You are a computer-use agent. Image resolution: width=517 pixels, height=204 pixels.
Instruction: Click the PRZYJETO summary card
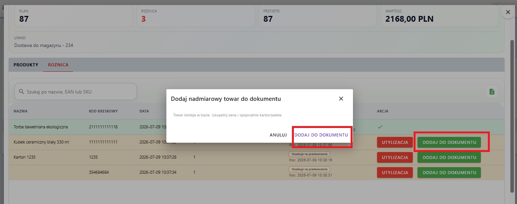(x=318, y=16)
